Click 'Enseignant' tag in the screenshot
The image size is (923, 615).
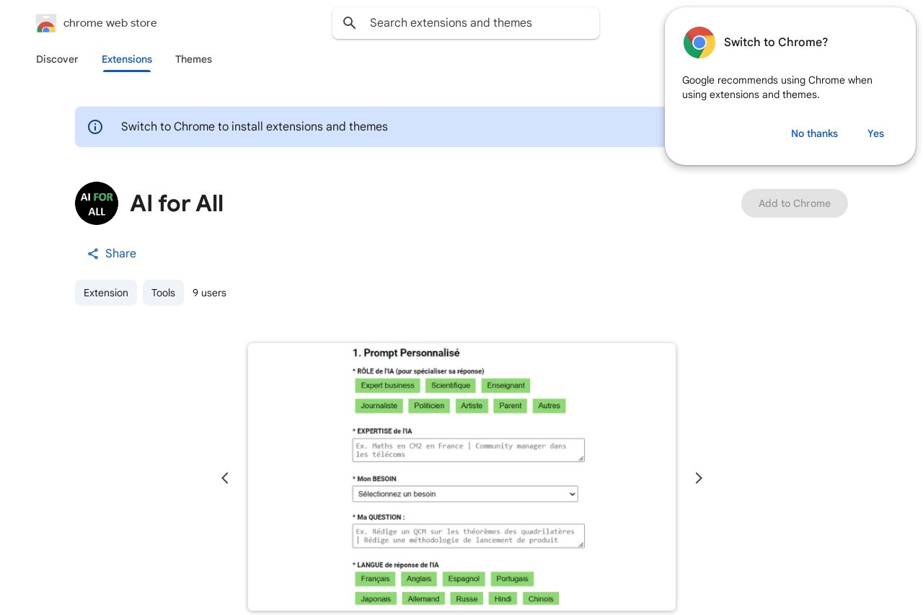pos(505,386)
